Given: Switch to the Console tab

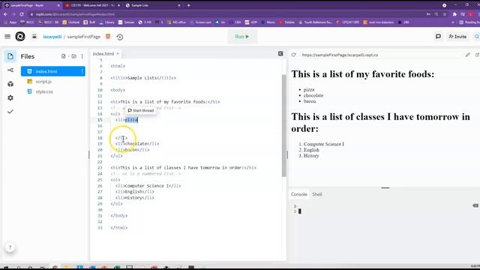Looking at the screenshot, I should coord(298,194).
